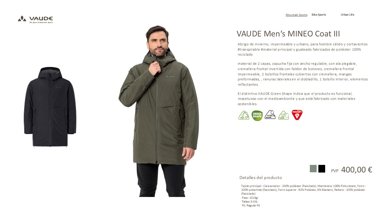The width and height of the screenshot is (377, 212).
Task: Open the Bike Sports category
Action: click(x=319, y=15)
